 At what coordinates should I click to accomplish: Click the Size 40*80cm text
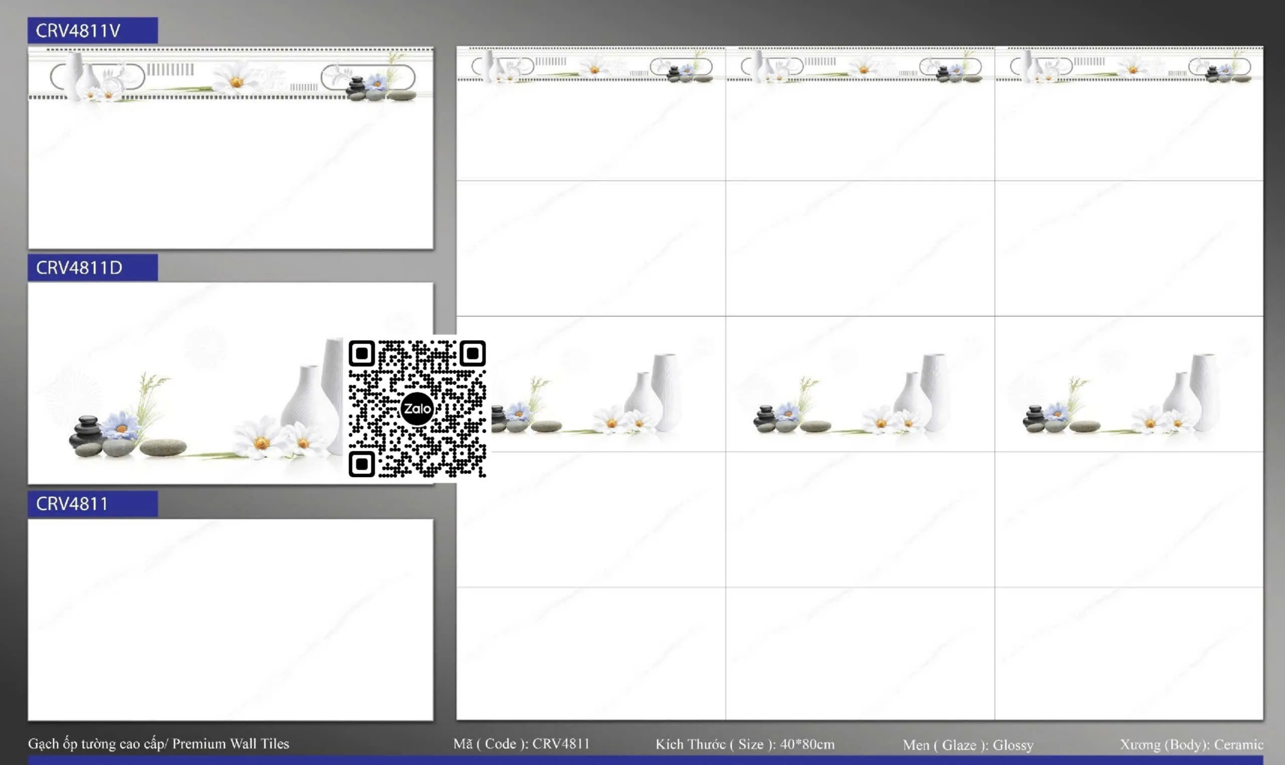coord(744,744)
